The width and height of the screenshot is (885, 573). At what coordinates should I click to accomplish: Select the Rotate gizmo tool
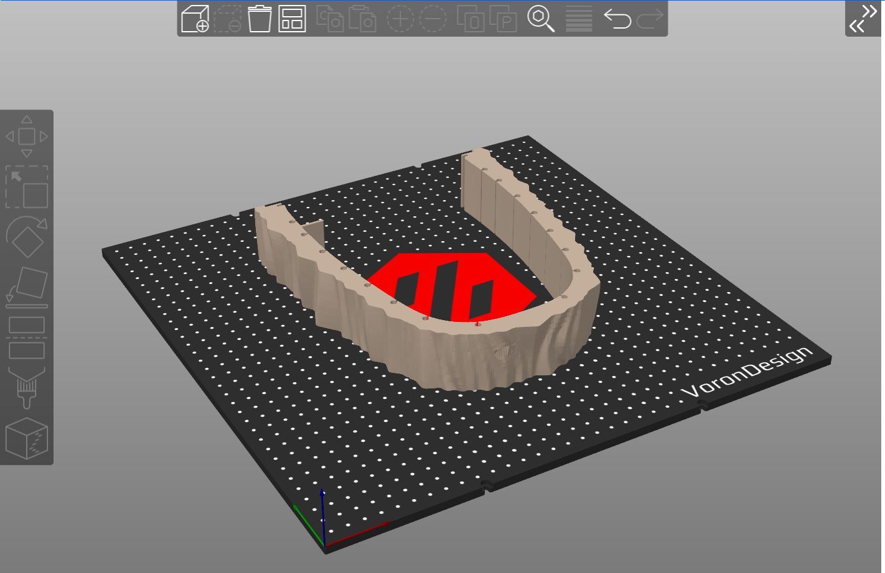[x=27, y=236]
